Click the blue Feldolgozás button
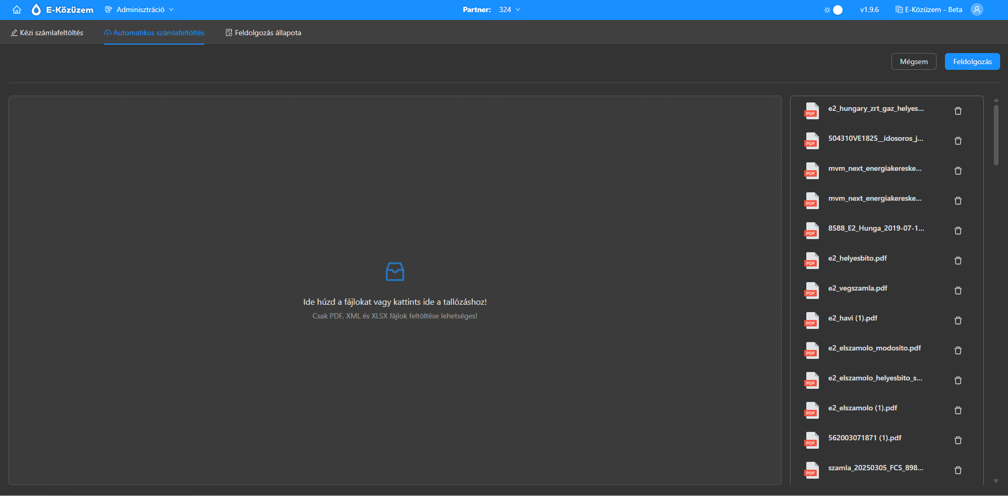The image size is (1008, 496). [972, 61]
